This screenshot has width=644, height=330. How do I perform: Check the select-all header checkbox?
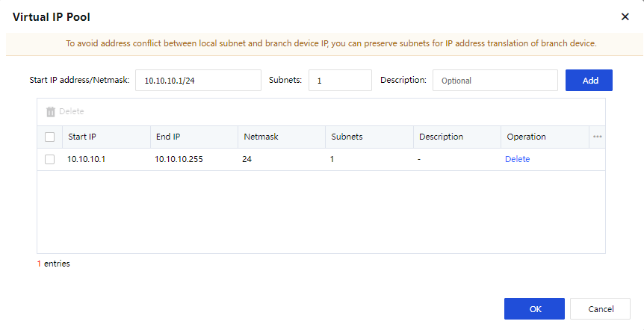pos(49,137)
